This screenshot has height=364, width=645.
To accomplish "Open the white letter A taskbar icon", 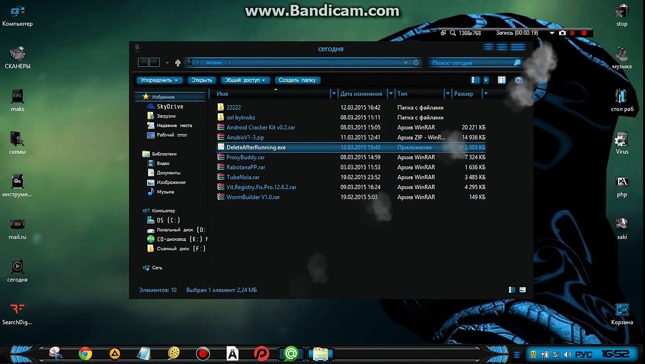I will [233, 353].
